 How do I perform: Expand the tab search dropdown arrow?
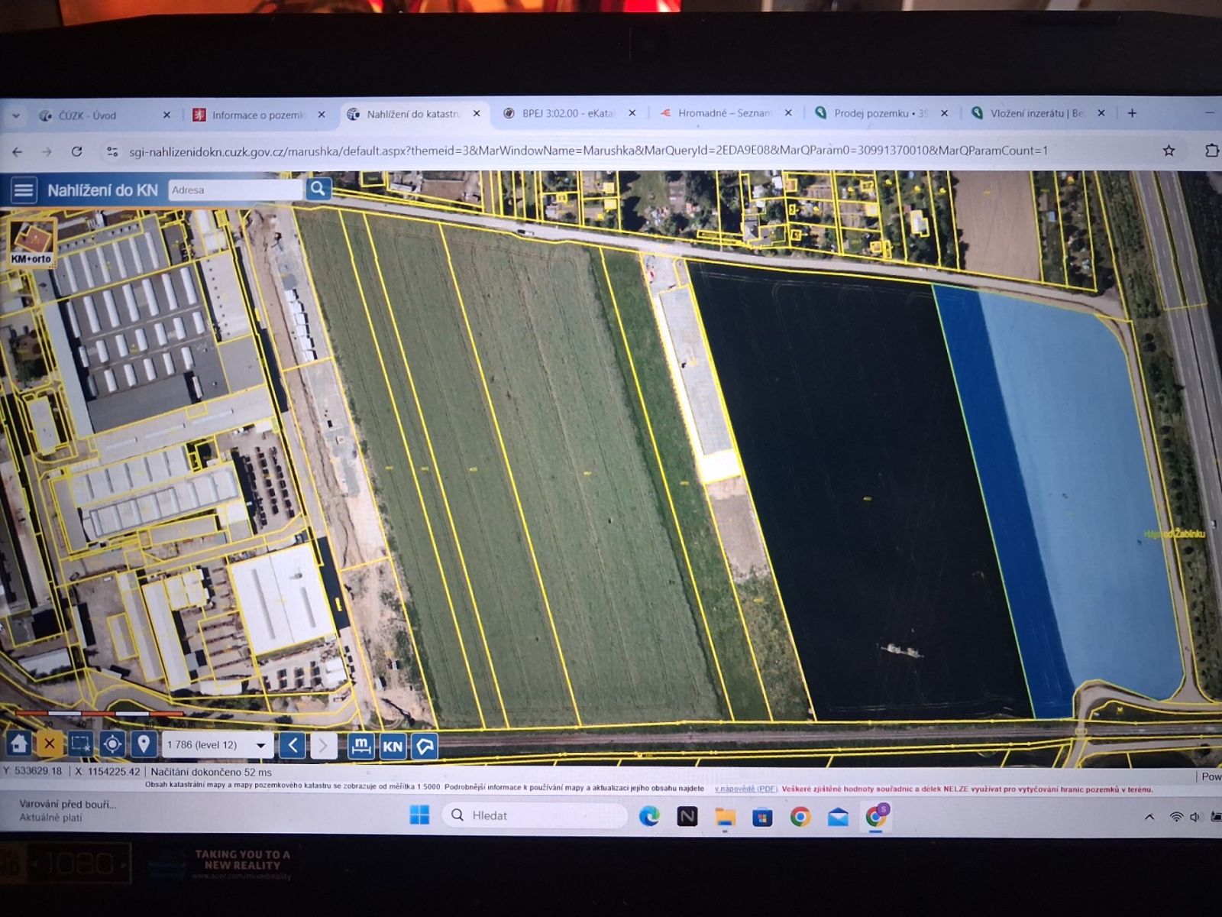coord(16,116)
